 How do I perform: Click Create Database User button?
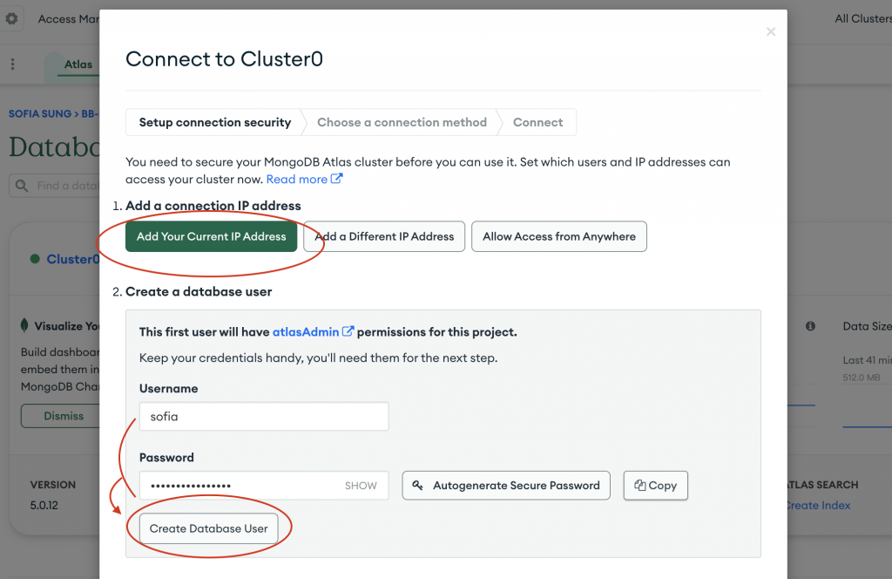pos(208,528)
